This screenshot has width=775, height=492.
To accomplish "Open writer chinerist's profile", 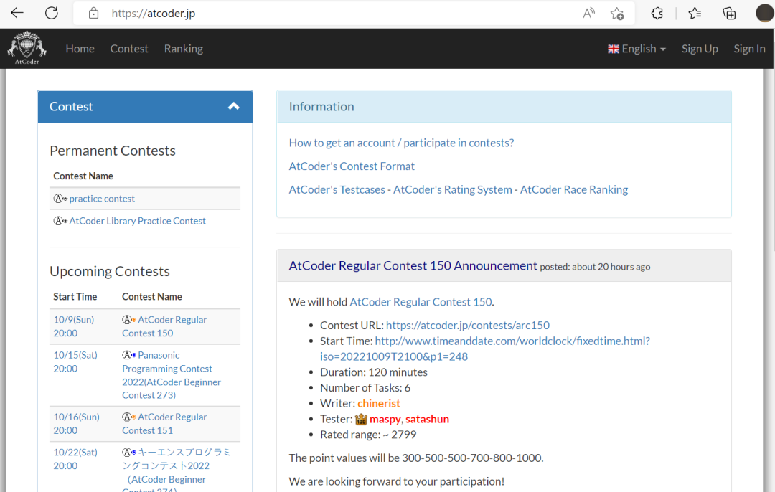I will (379, 404).
